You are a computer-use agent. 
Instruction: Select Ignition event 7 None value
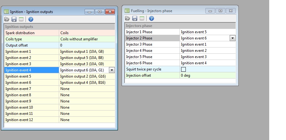[87, 89]
